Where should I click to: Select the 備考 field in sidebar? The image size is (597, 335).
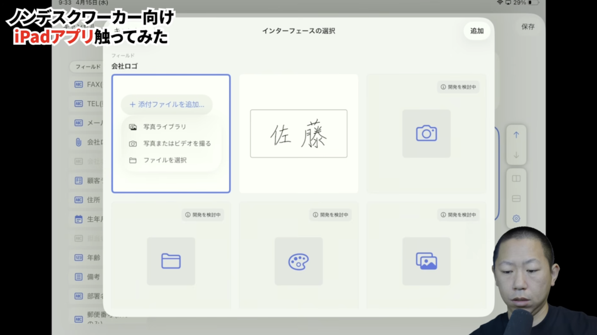pyautogui.click(x=93, y=277)
